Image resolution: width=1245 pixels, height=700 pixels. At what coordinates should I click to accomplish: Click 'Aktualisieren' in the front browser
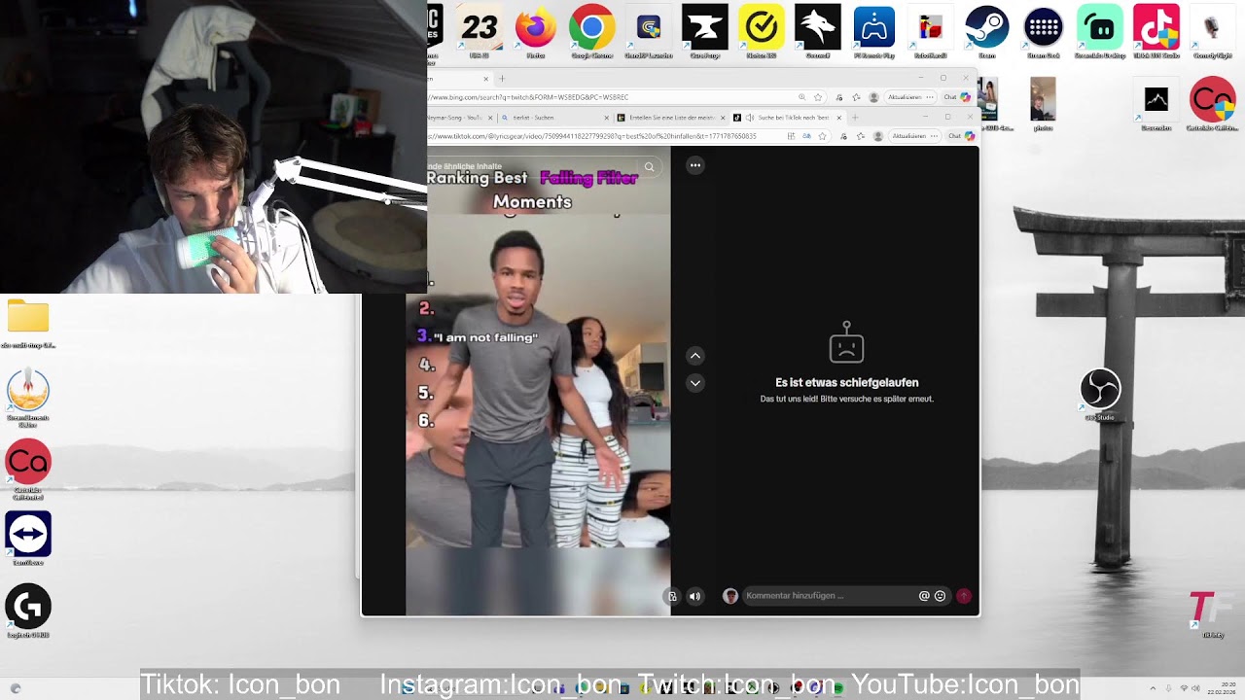click(913, 136)
